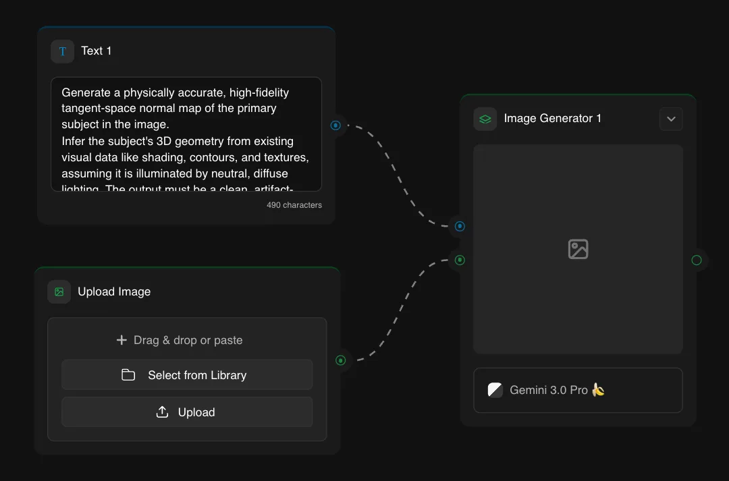729x481 pixels.
Task: Click Select from Library
Action: click(x=187, y=374)
